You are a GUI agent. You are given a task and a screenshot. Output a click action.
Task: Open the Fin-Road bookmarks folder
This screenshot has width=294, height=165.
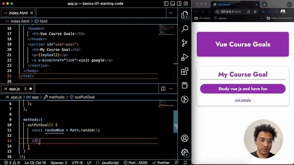[x=202, y=18]
